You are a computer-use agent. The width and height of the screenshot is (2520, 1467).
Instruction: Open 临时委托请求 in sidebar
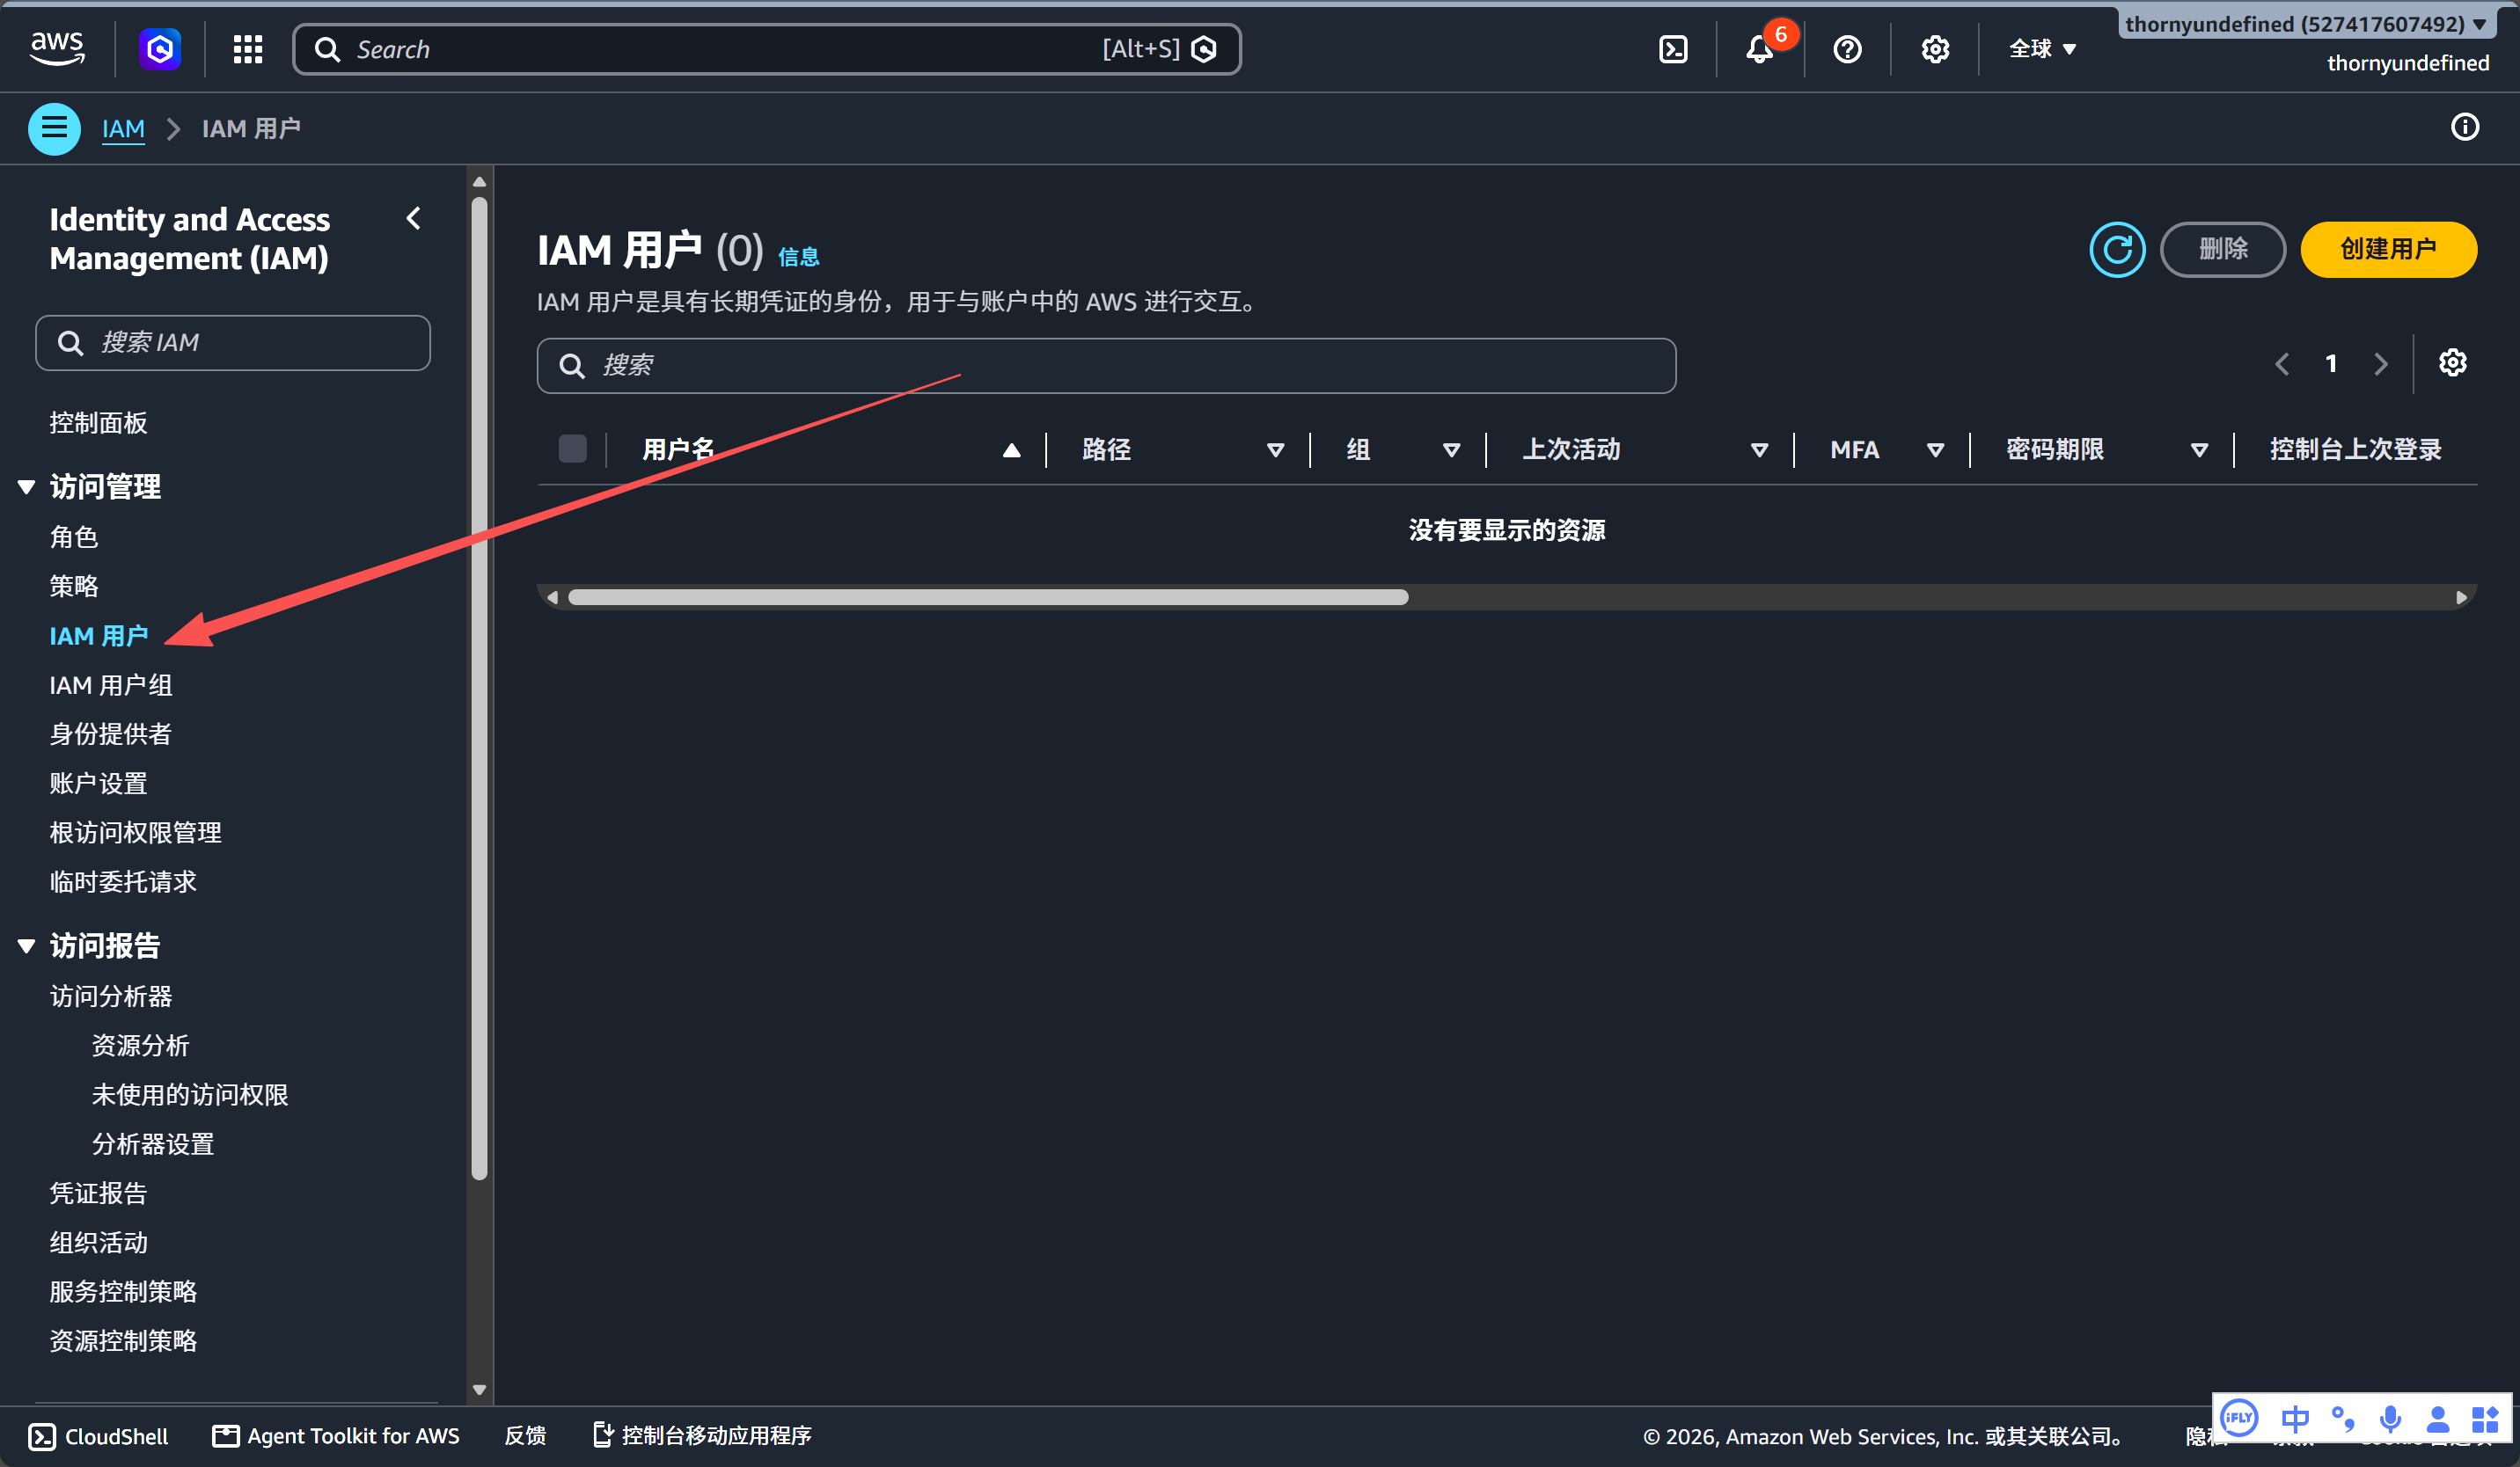tap(124, 881)
